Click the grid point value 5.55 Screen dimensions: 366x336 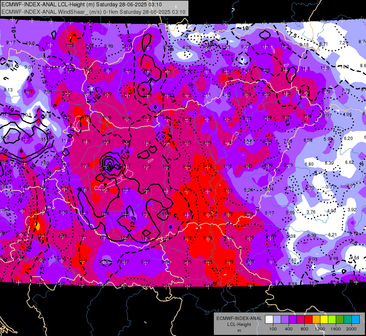pyautogui.click(x=208, y=262)
